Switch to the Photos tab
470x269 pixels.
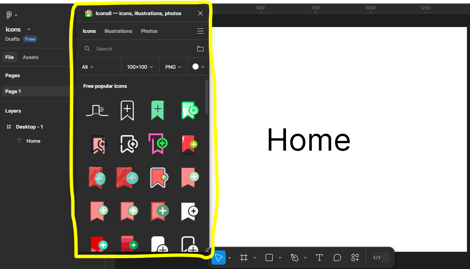coord(149,31)
